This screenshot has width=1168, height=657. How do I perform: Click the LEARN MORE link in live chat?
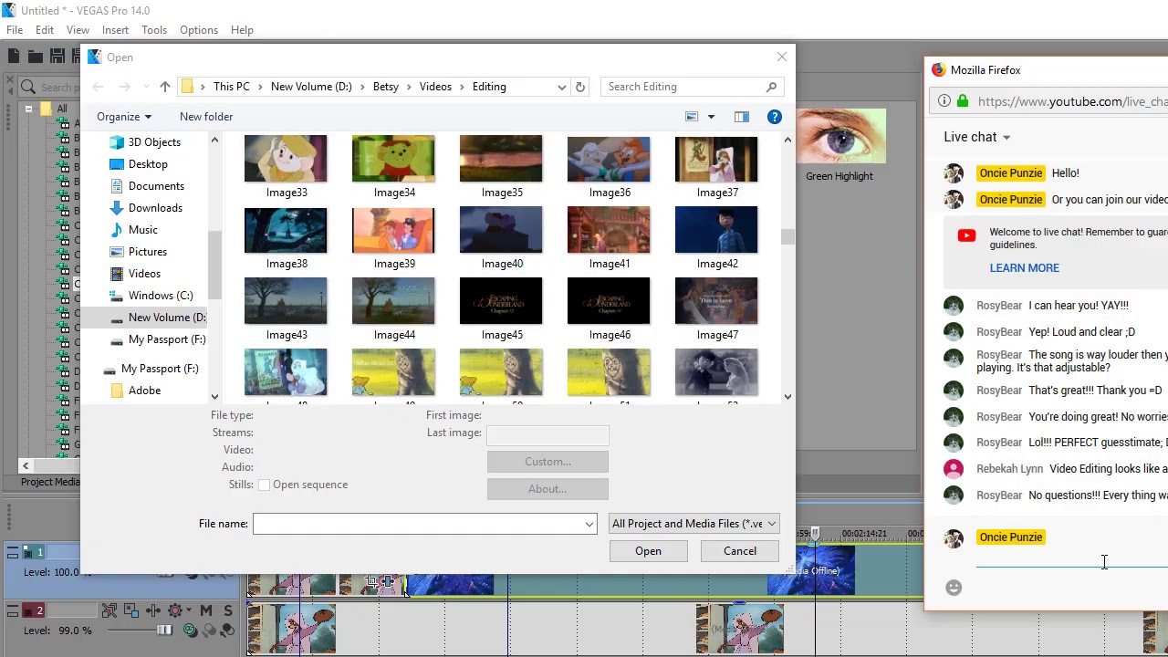[1024, 268]
